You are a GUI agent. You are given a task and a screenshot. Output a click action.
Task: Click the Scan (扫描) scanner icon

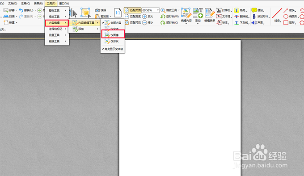[6, 17]
